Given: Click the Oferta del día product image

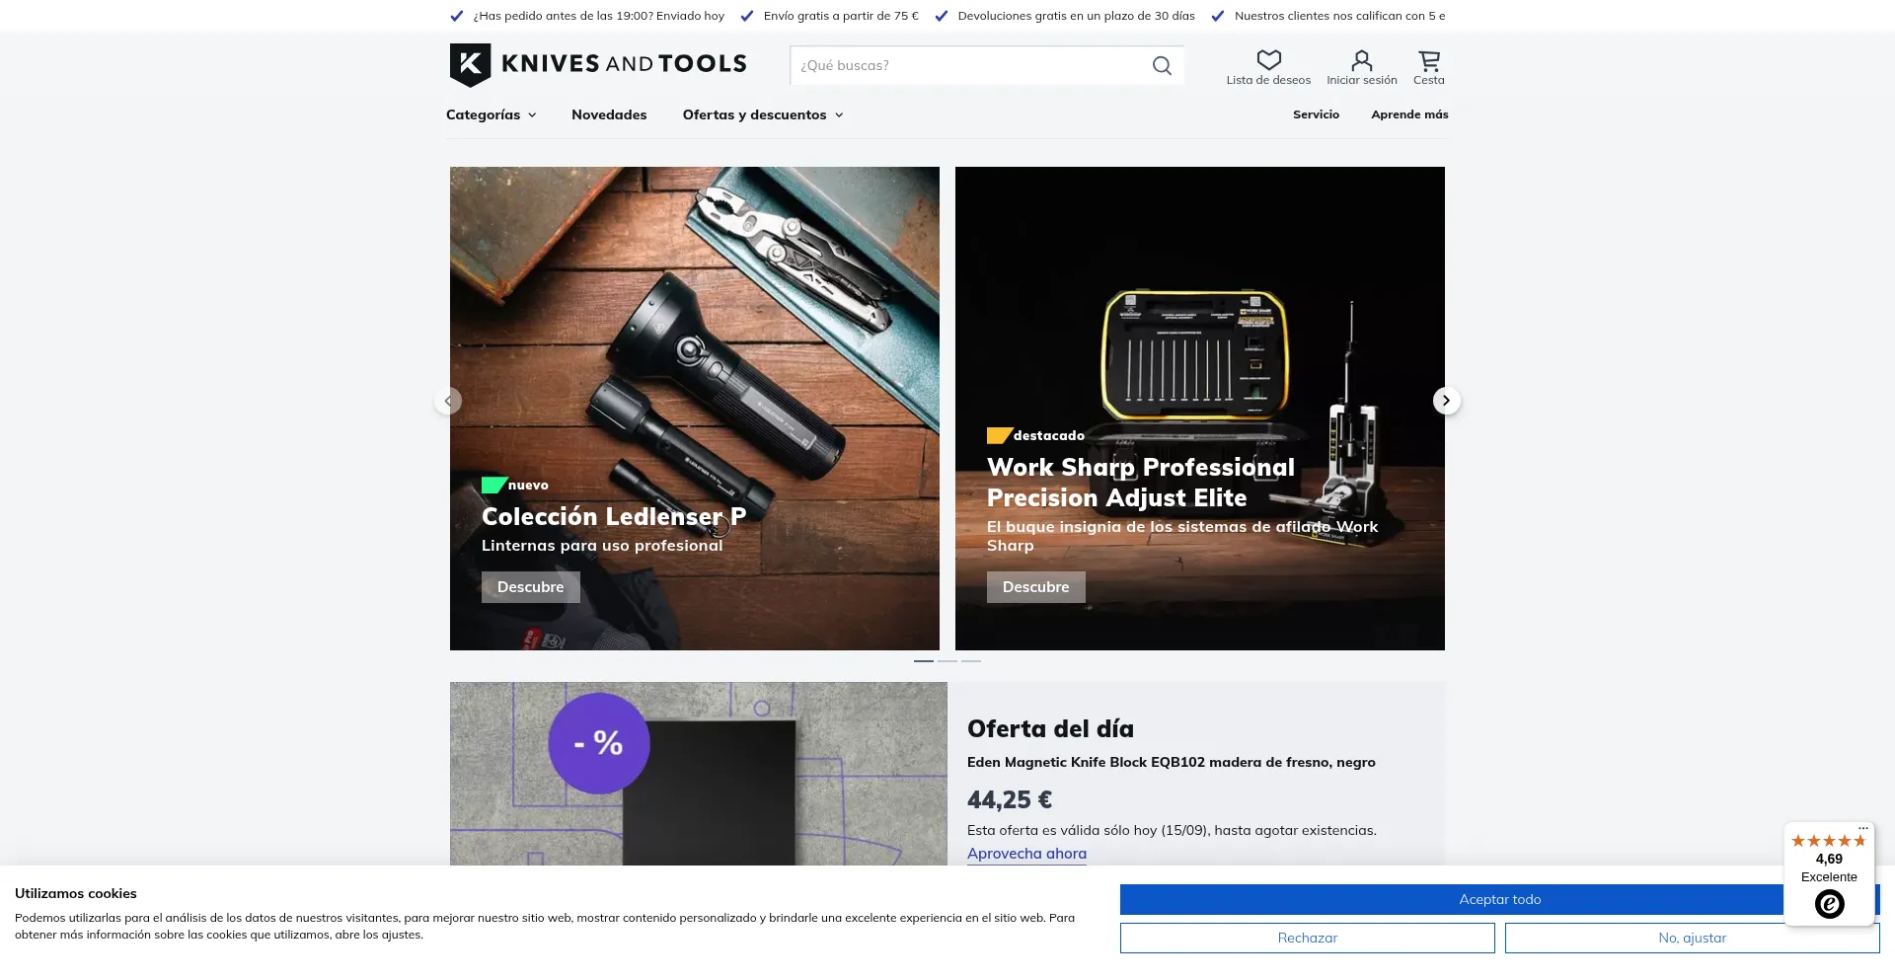Looking at the screenshot, I should [x=699, y=774].
